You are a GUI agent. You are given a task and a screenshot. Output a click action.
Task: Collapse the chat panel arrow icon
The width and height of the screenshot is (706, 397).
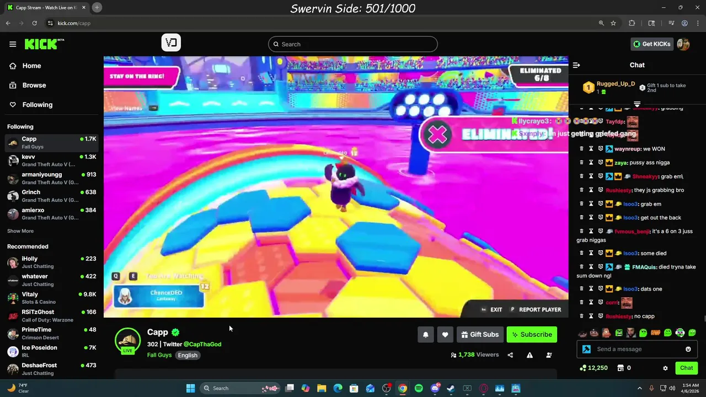point(576,65)
